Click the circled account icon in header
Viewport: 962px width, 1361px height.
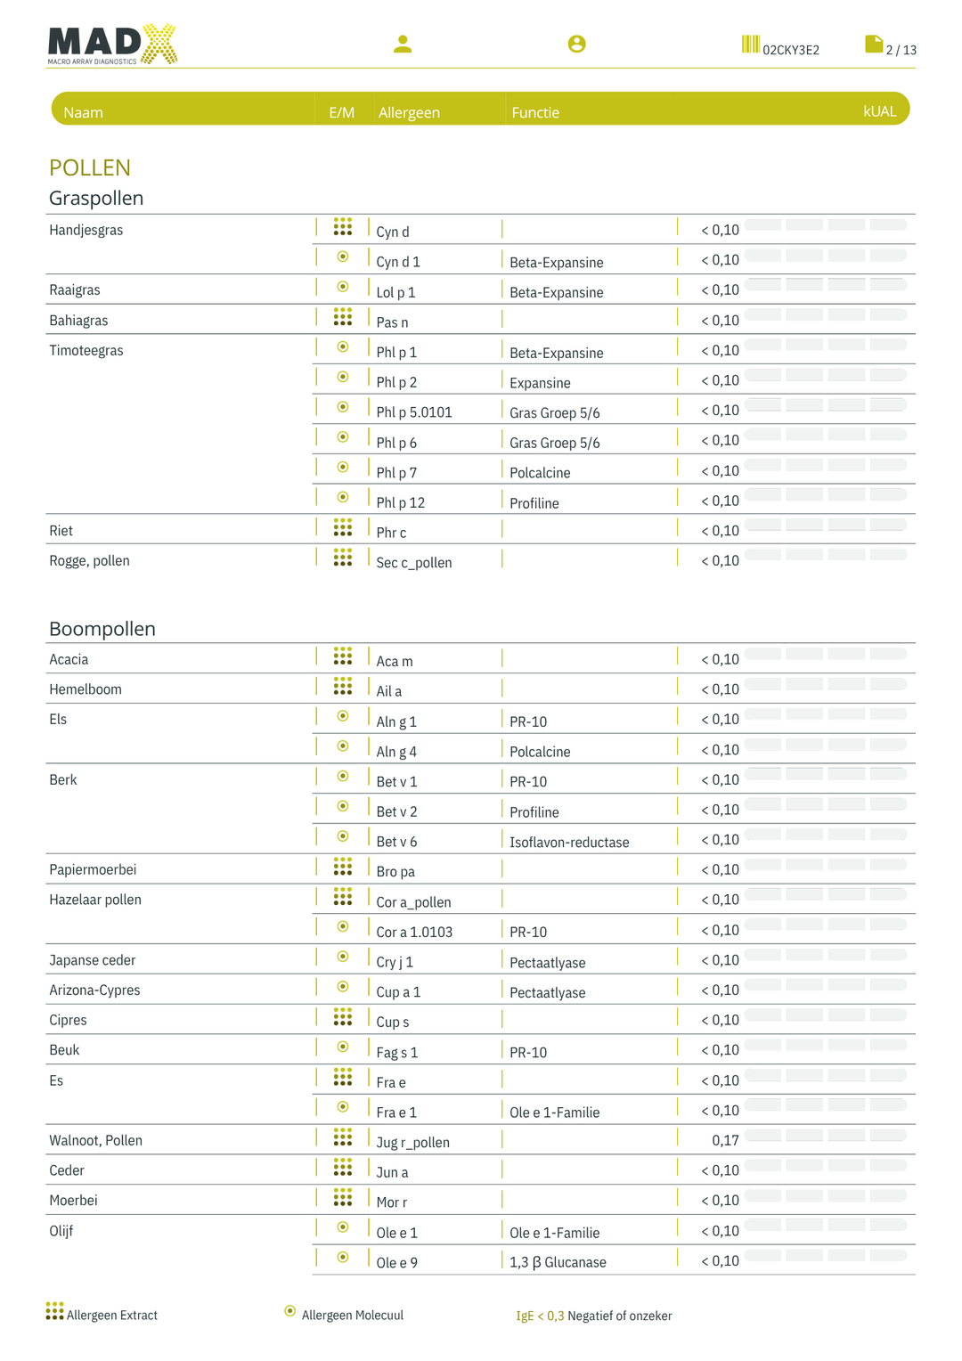click(x=577, y=44)
